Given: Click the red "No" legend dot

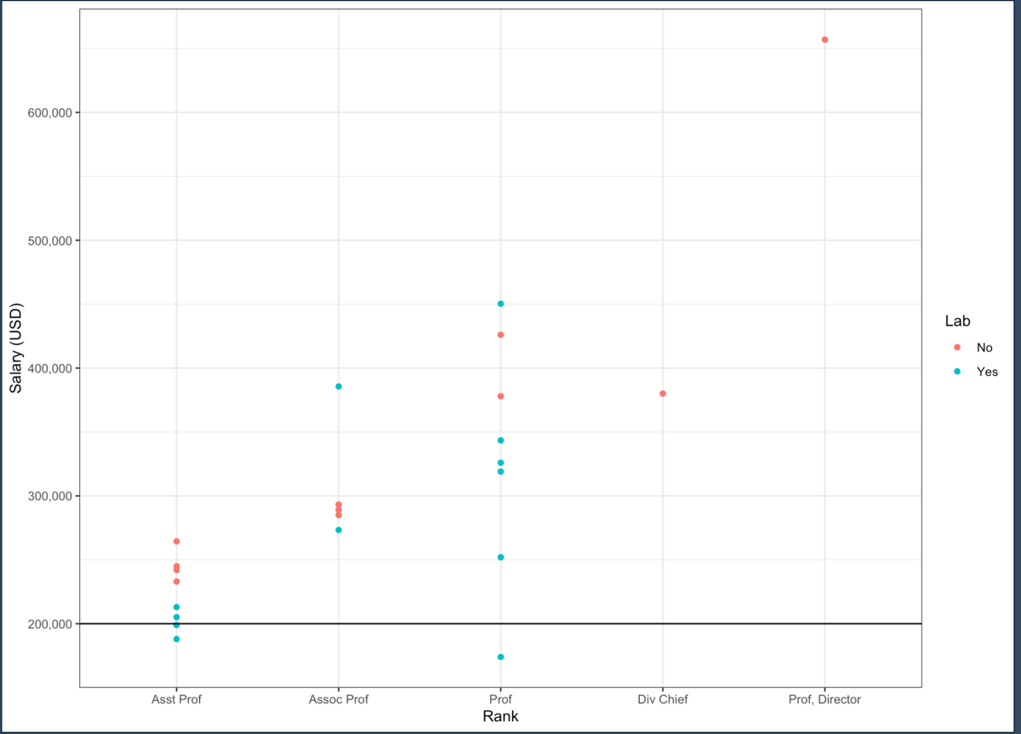Looking at the screenshot, I should click(x=957, y=347).
